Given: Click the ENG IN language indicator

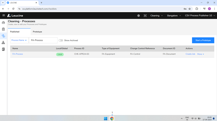Looking at the screenshot, I should point(187,118).
